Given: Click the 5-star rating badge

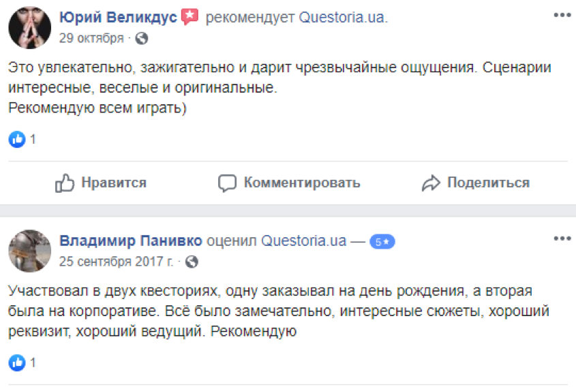Looking at the screenshot, I should [382, 242].
